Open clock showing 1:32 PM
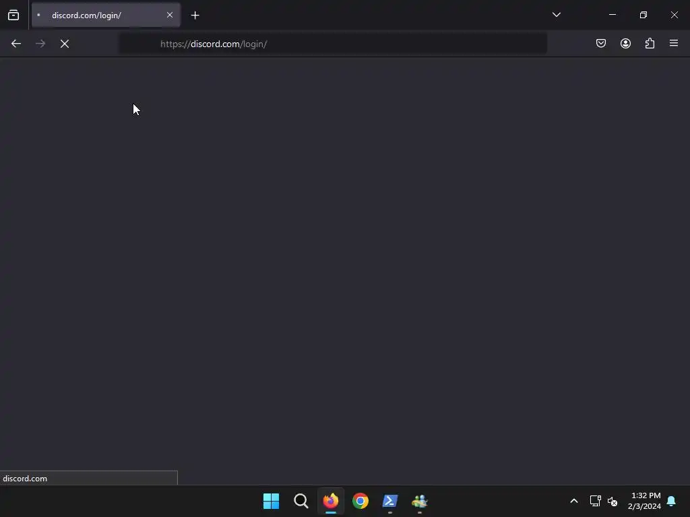The image size is (690, 517). [x=645, y=501]
